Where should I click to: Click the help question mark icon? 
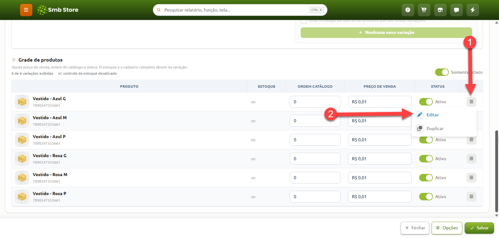pyautogui.click(x=408, y=10)
